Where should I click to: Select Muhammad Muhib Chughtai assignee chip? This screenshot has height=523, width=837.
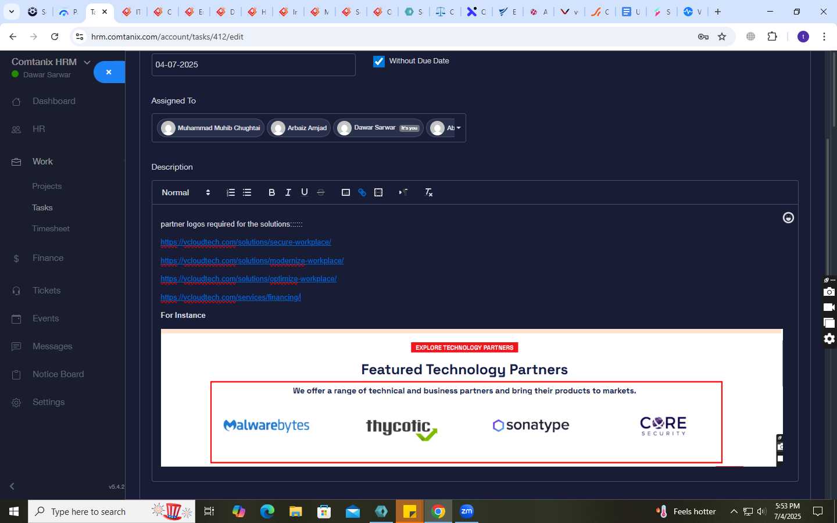(x=212, y=128)
